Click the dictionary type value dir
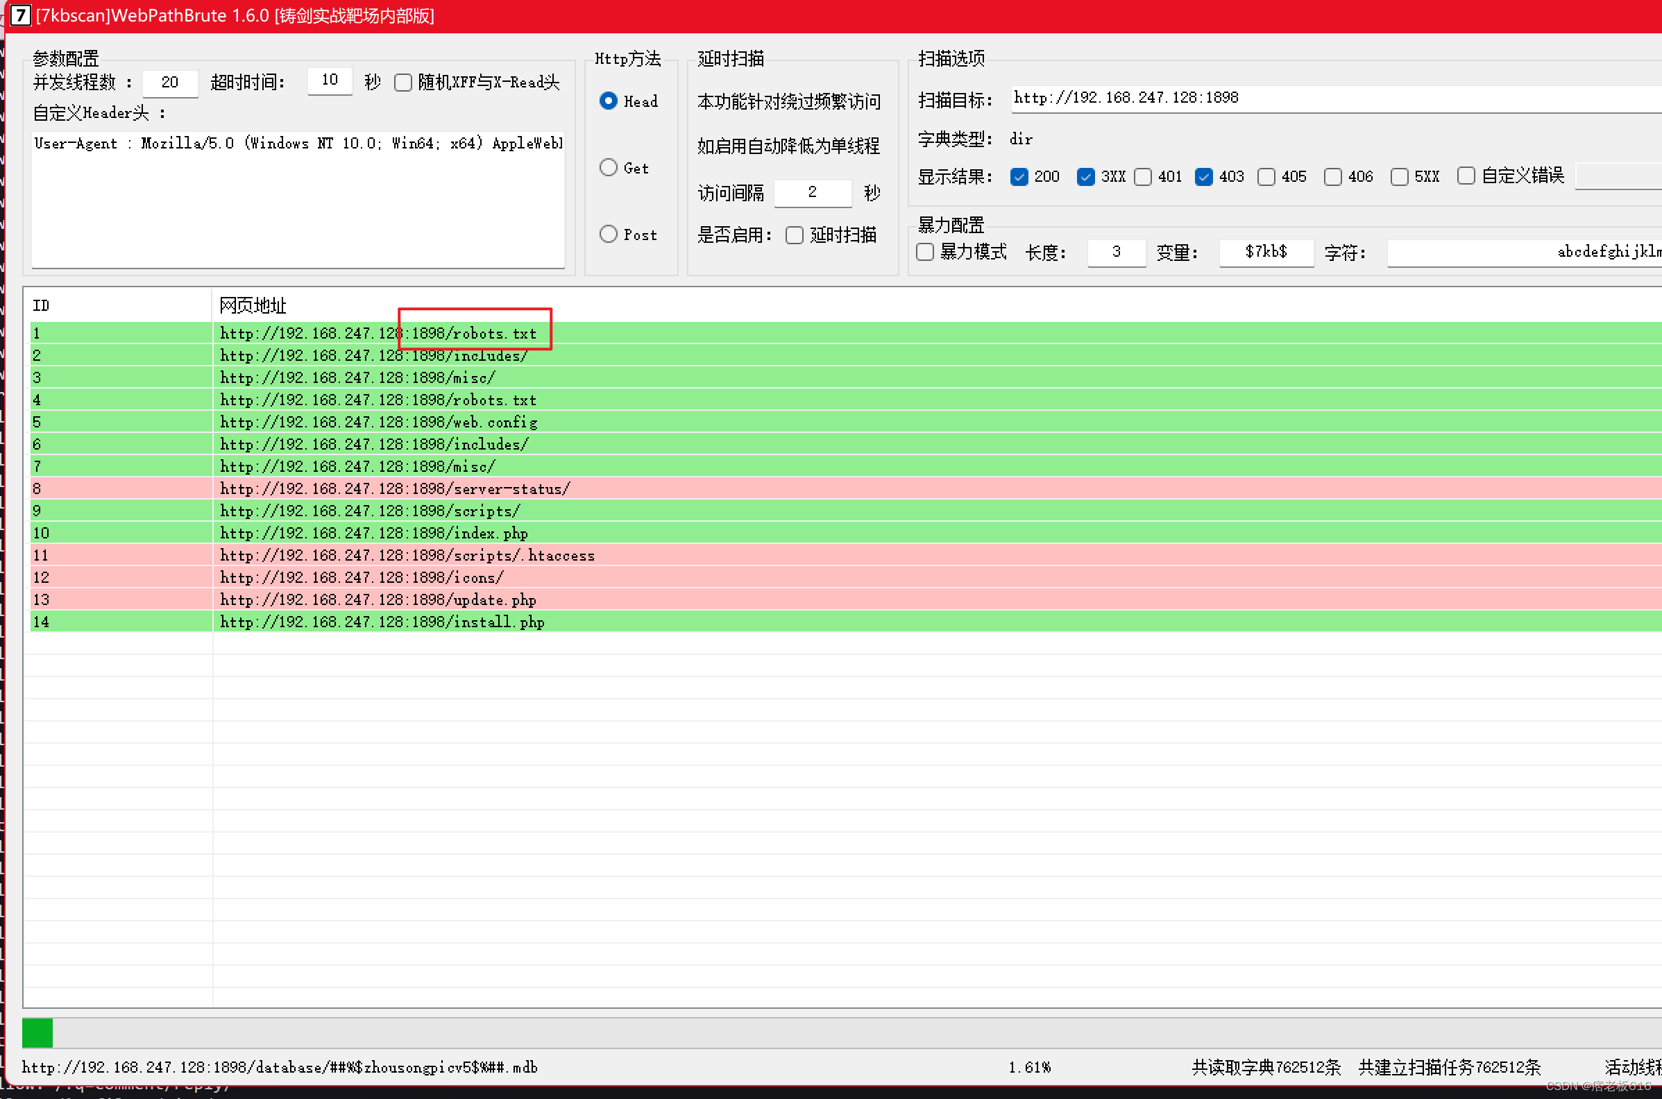The width and height of the screenshot is (1662, 1099). 1021,139
